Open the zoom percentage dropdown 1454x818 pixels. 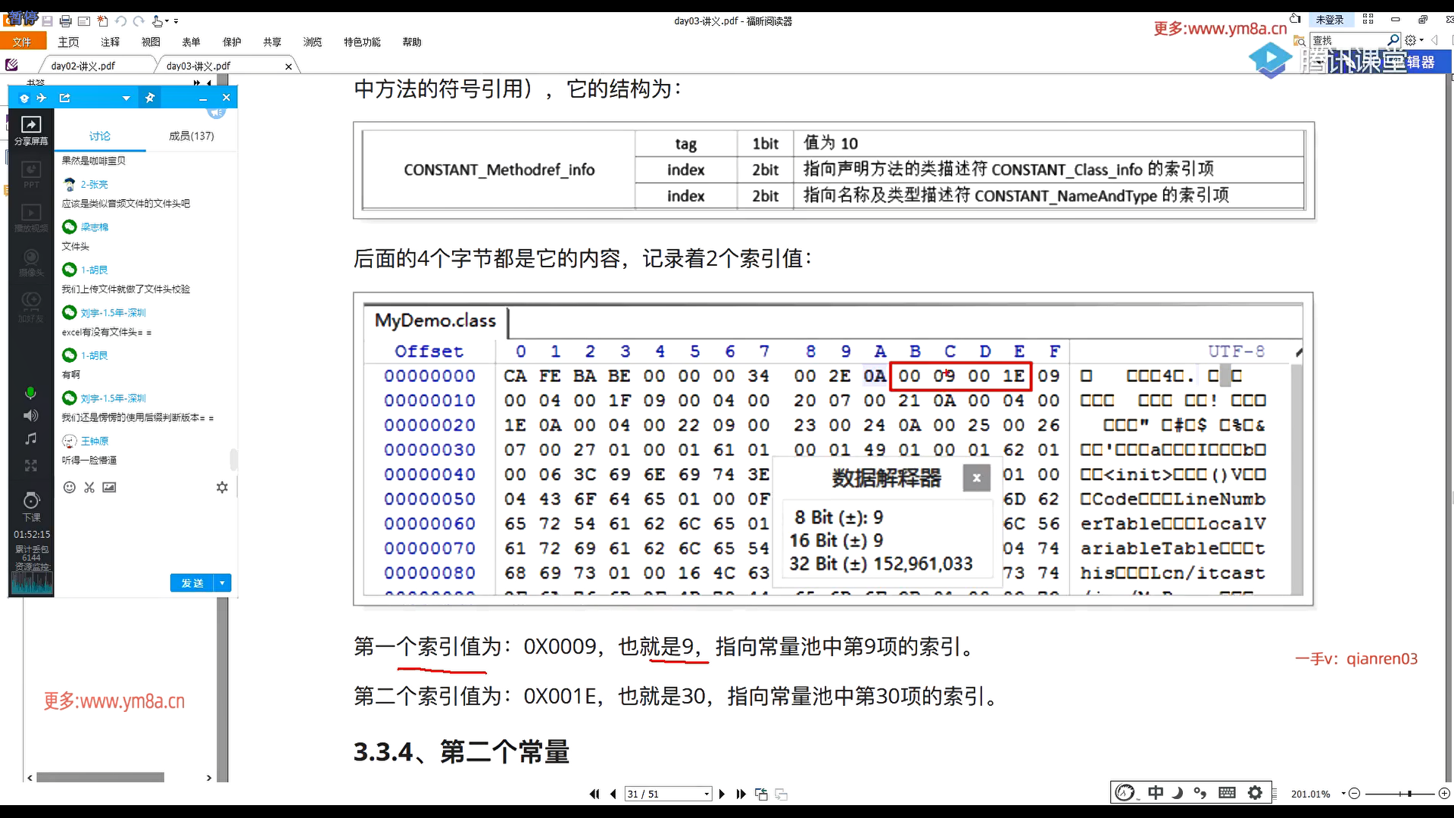click(x=1343, y=794)
